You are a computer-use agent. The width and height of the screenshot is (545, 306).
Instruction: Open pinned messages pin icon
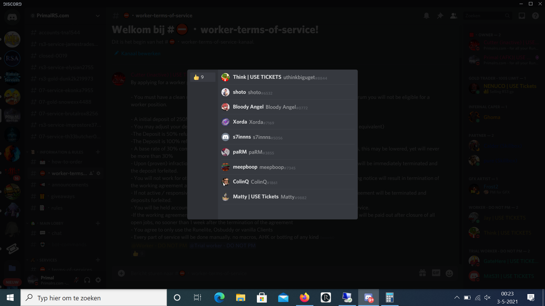point(440,16)
